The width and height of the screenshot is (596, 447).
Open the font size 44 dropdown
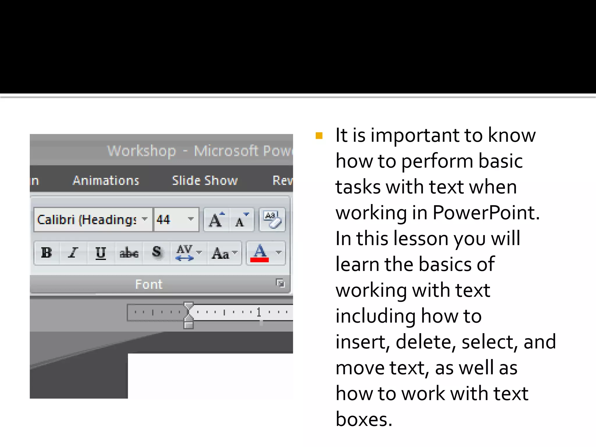[191, 219]
